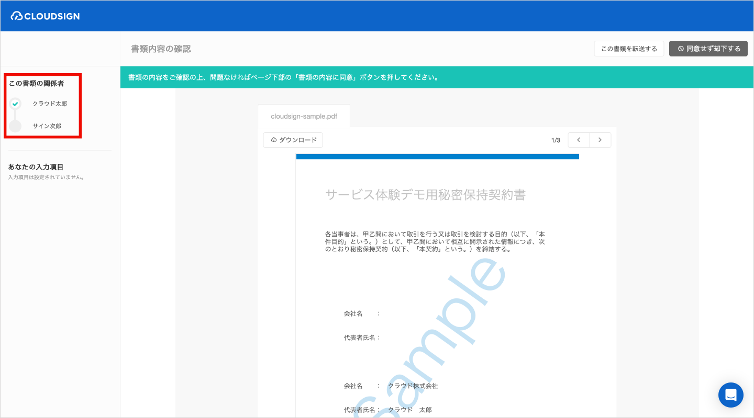This screenshot has width=754, height=418.
Task: Click the contract introduction paragraph
Action: 435,241
